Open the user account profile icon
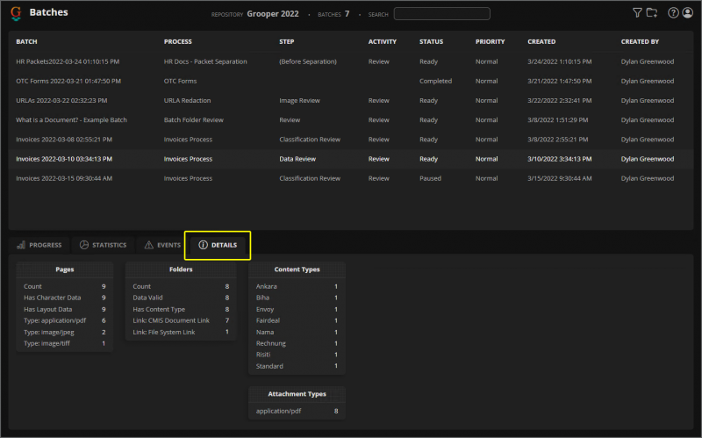The width and height of the screenshot is (702, 438). click(x=687, y=13)
